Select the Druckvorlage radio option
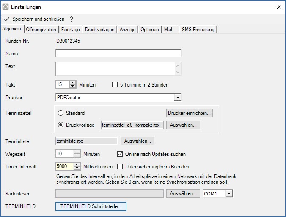 click(60, 125)
